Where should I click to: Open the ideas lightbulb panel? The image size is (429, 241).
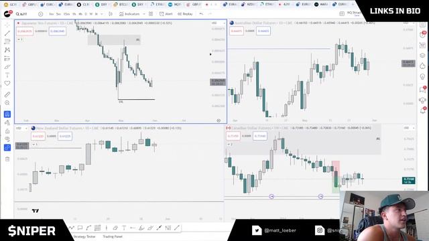[x=423, y=77]
